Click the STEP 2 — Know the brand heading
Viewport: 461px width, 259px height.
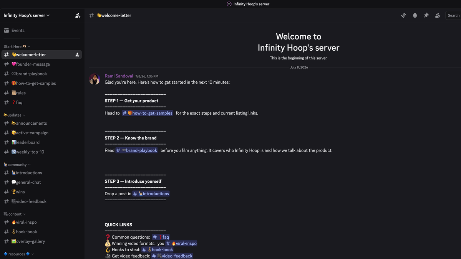pyautogui.click(x=131, y=138)
